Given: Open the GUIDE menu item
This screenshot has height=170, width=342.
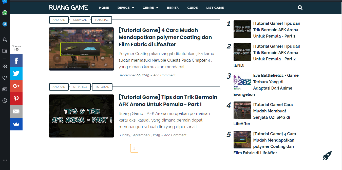Looking at the screenshot, I should coord(193,8).
